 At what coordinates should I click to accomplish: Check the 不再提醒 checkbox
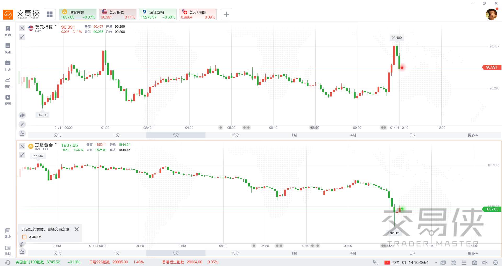click(25, 237)
